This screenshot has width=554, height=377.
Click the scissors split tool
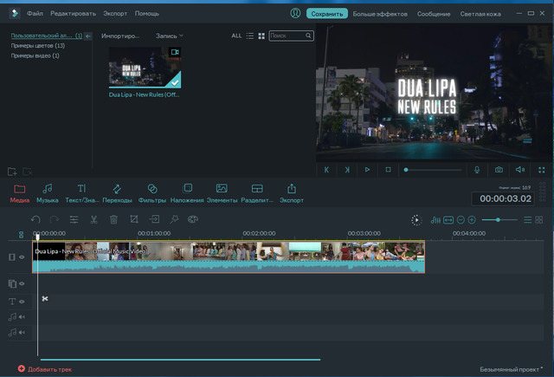[93, 220]
